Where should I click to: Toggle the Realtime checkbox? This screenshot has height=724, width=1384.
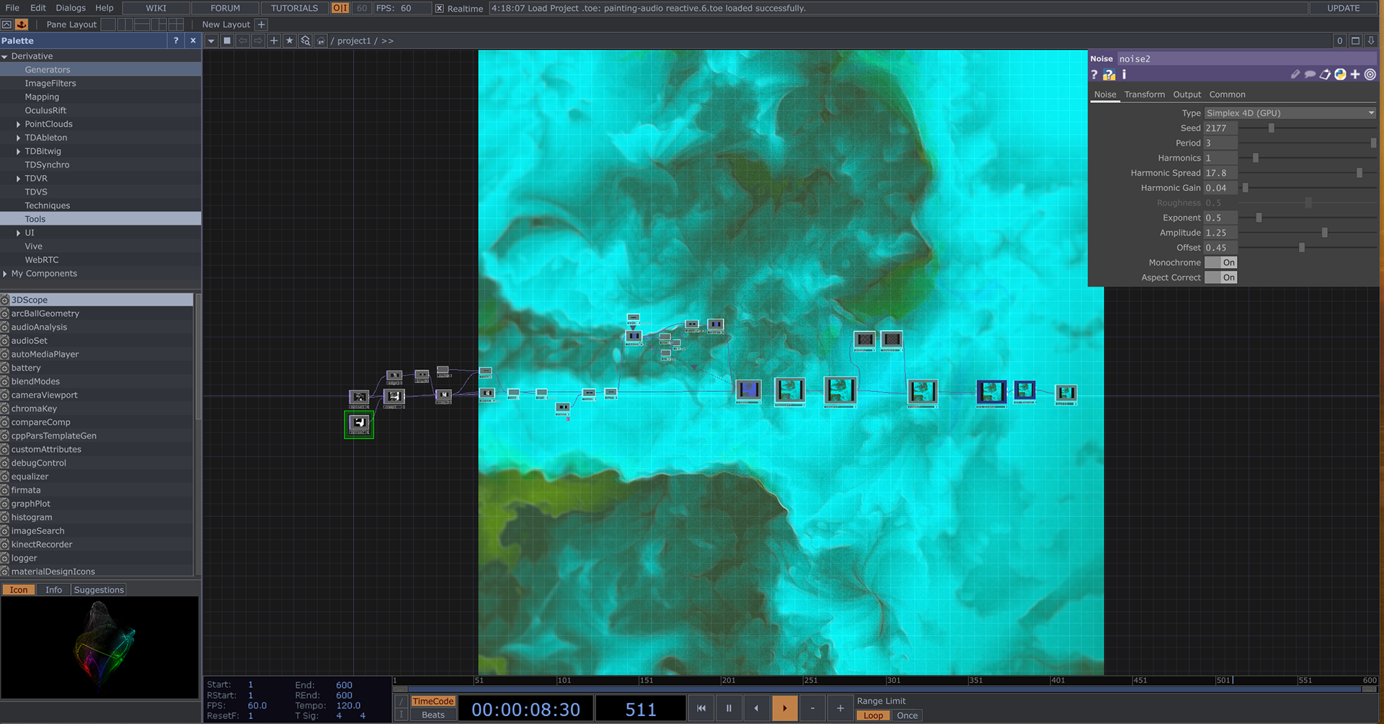pos(439,9)
